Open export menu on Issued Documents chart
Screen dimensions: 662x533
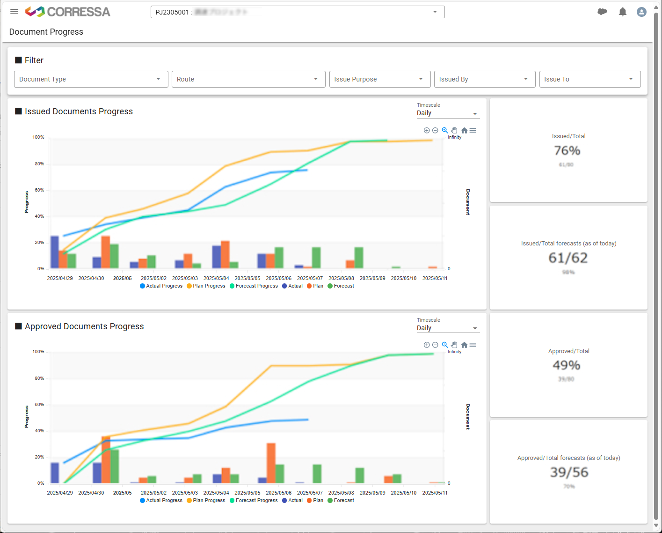point(473,131)
